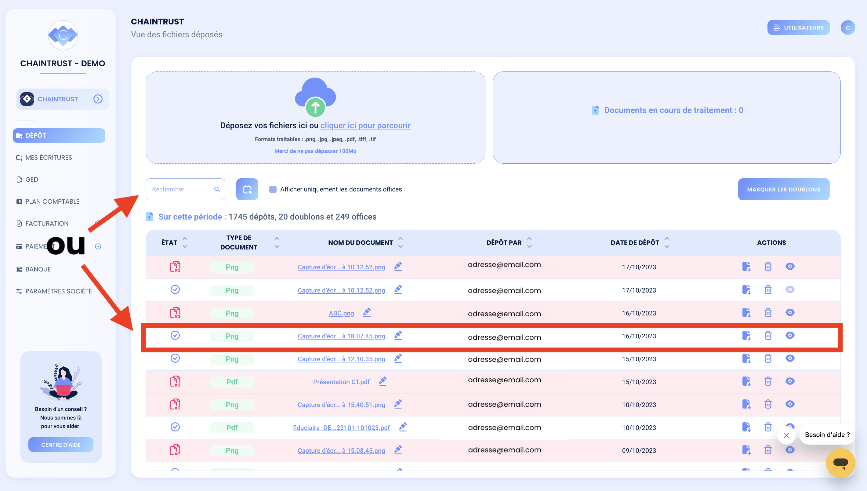Open Facturation menu
Image resolution: width=867 pixels, height=491 pixels.
click(42, 223)
